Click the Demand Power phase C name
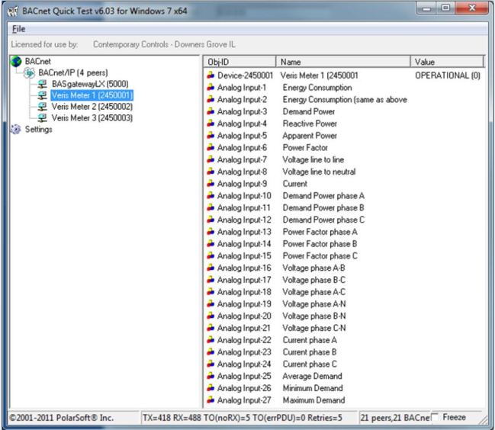The height and width of the screenshot is (430, 495). pos(323,220)
